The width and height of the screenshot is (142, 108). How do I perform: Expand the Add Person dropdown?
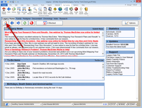tap(32, 14)
